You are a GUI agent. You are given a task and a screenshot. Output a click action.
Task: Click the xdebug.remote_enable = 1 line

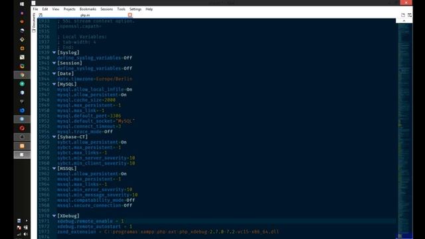tap(90, 221)
